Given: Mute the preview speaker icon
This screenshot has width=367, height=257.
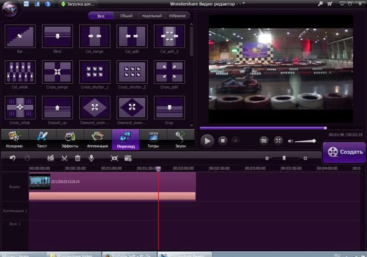Looking at the screenshot, I should 290,141.
